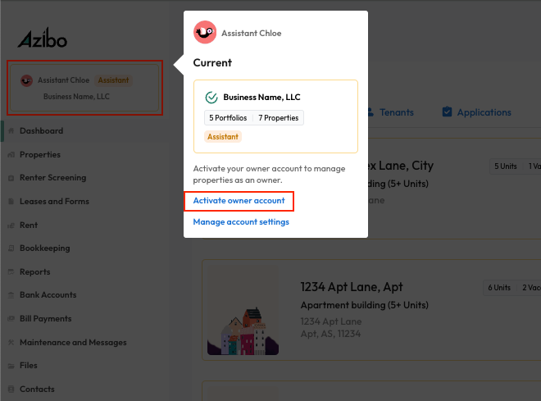541x401 pixels.
Task: Open the 1234 Apt Lane, Apt property title
Action: coord(352,287)
